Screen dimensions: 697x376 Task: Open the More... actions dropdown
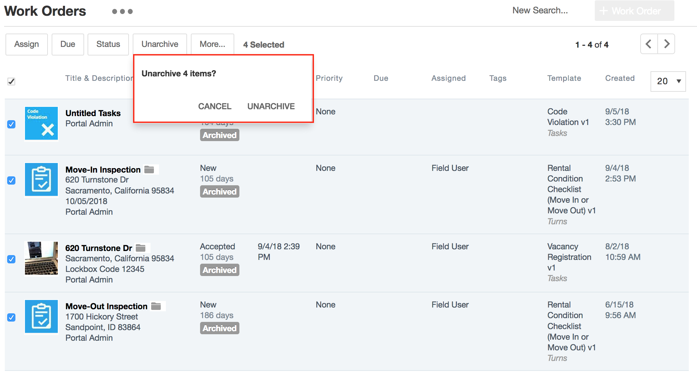tap(212, 44)
